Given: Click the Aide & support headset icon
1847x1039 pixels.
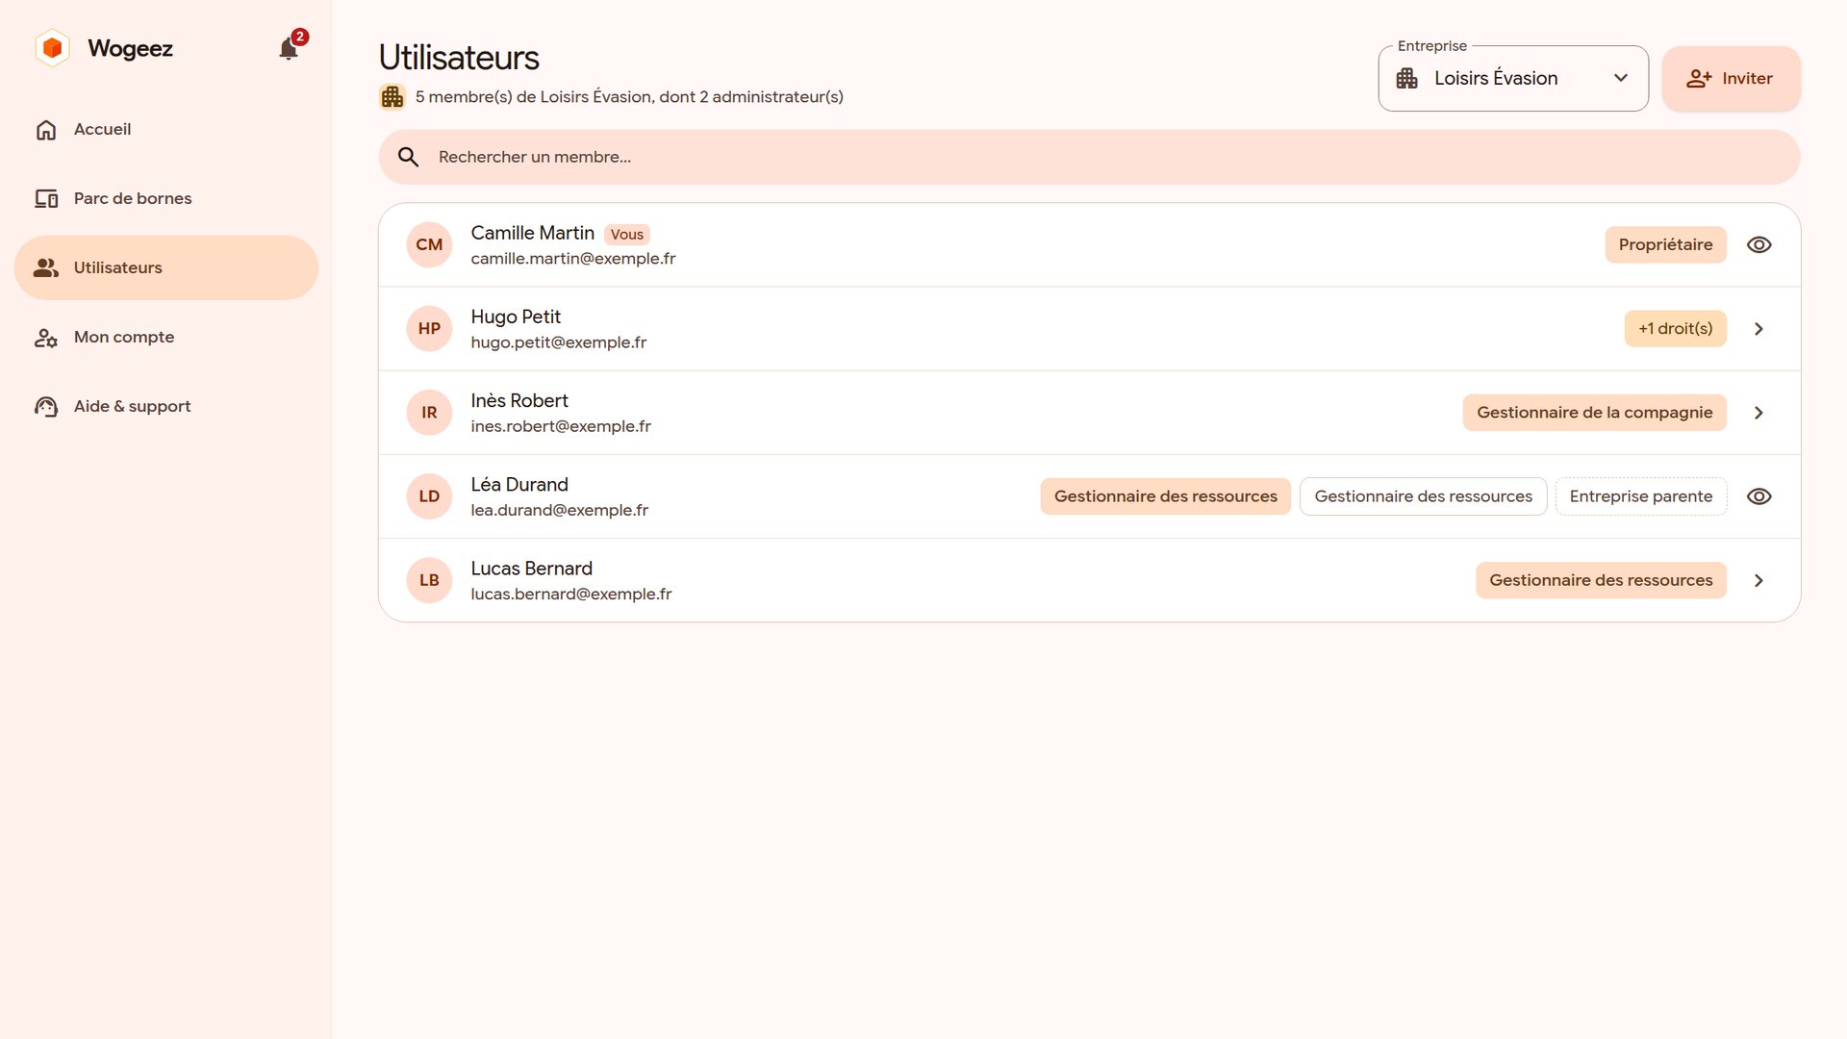Looking at the screenshot, I should [x=46, y=407].
